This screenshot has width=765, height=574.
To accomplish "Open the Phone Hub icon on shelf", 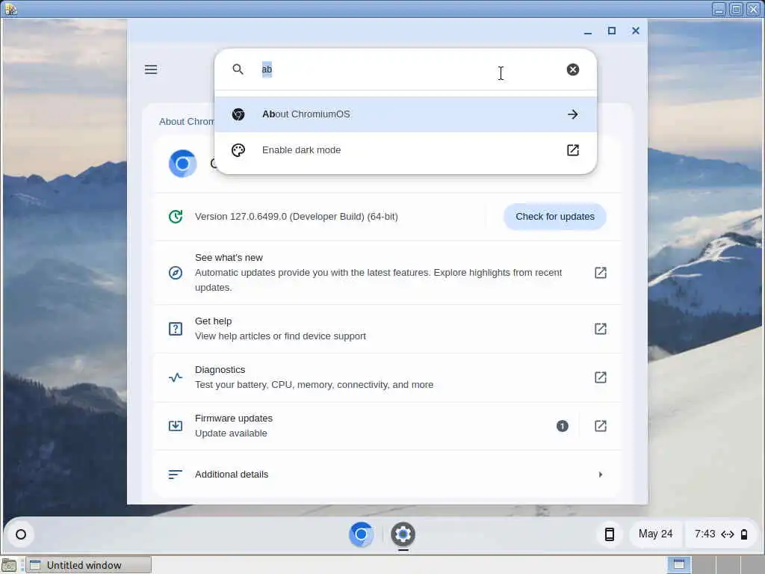I will point(610,534).
